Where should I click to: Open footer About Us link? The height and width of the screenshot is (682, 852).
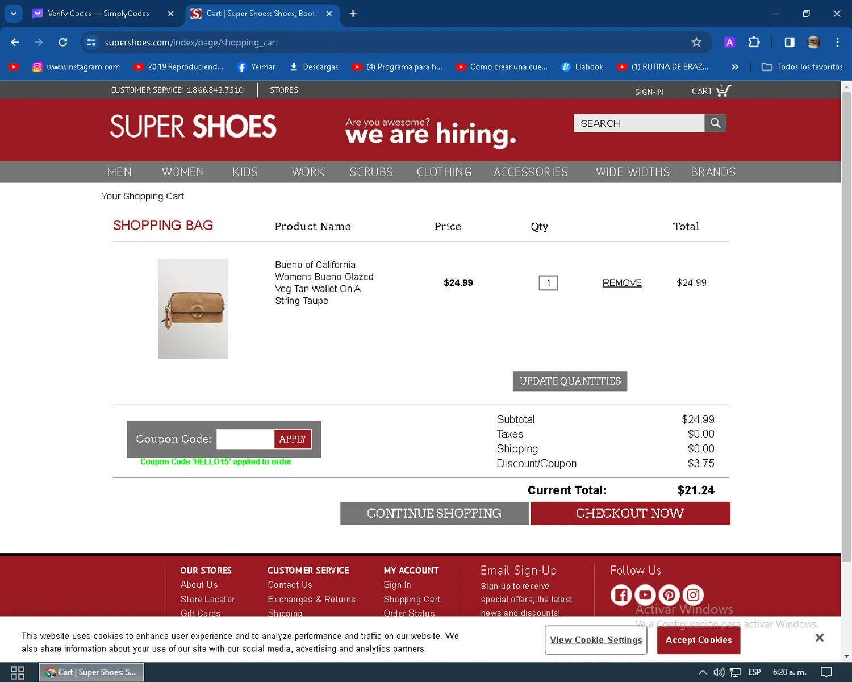(x=199, y=584)
